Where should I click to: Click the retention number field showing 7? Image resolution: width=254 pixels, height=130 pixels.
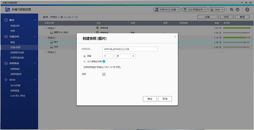pyautogui.click(x=108, y=56)
